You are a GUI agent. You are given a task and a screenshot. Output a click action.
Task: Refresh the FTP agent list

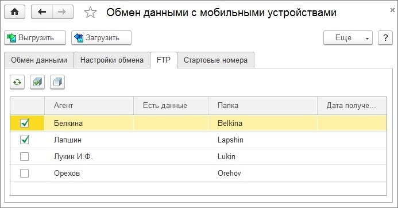click(x=17, y=82)
